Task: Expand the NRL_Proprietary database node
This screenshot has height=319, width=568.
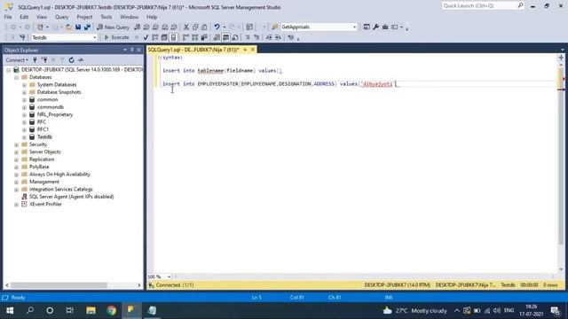Action: [24, 114]
